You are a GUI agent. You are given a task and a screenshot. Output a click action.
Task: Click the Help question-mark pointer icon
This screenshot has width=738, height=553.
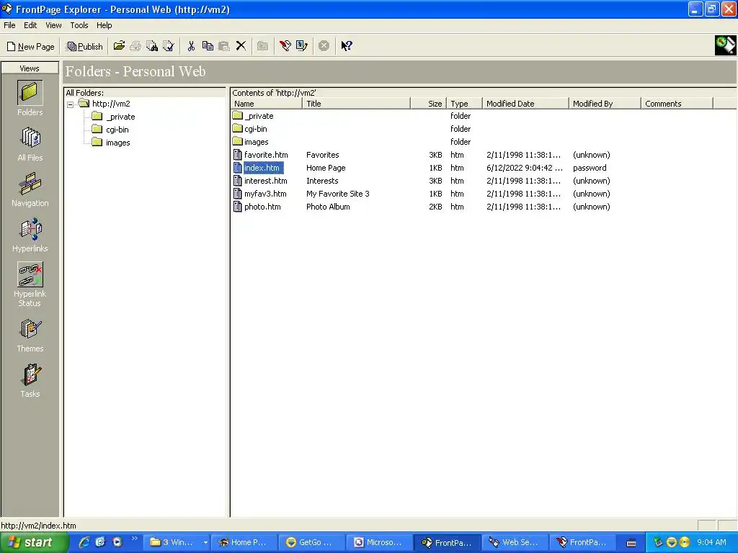point(347,45)
